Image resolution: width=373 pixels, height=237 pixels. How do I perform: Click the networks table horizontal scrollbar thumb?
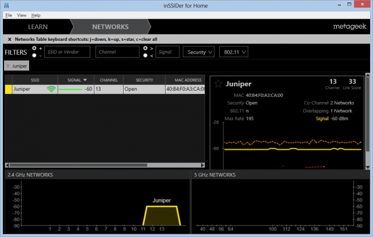point(78,165)
